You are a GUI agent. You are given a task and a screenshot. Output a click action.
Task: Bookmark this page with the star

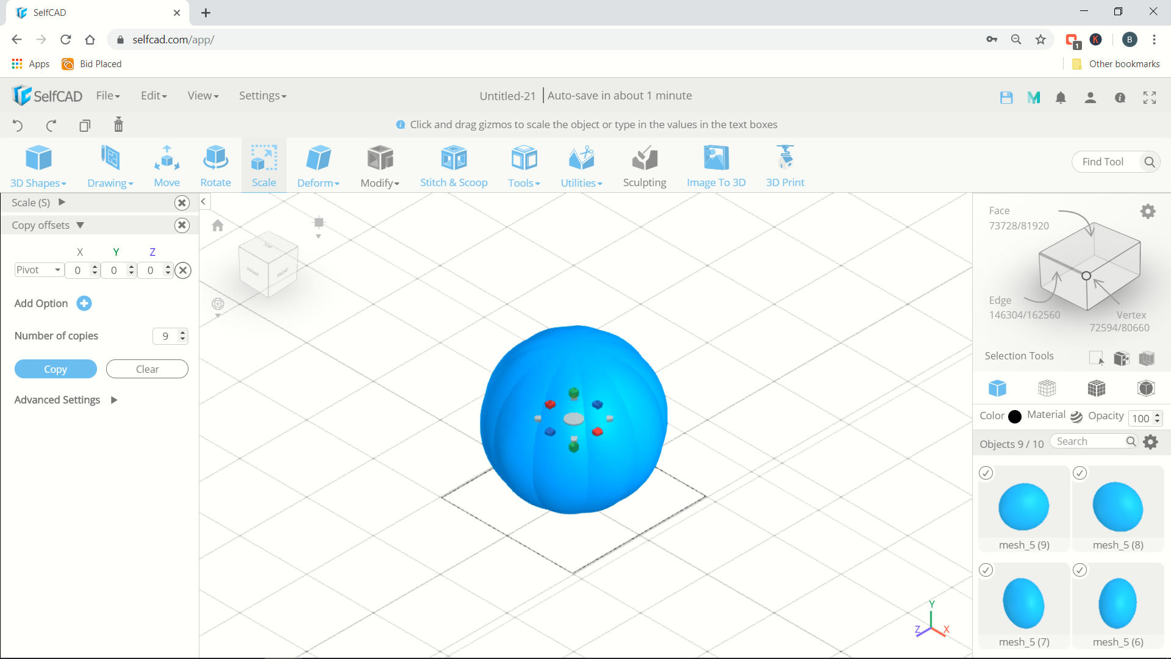pyautogui.click(x=1040, y=40)
